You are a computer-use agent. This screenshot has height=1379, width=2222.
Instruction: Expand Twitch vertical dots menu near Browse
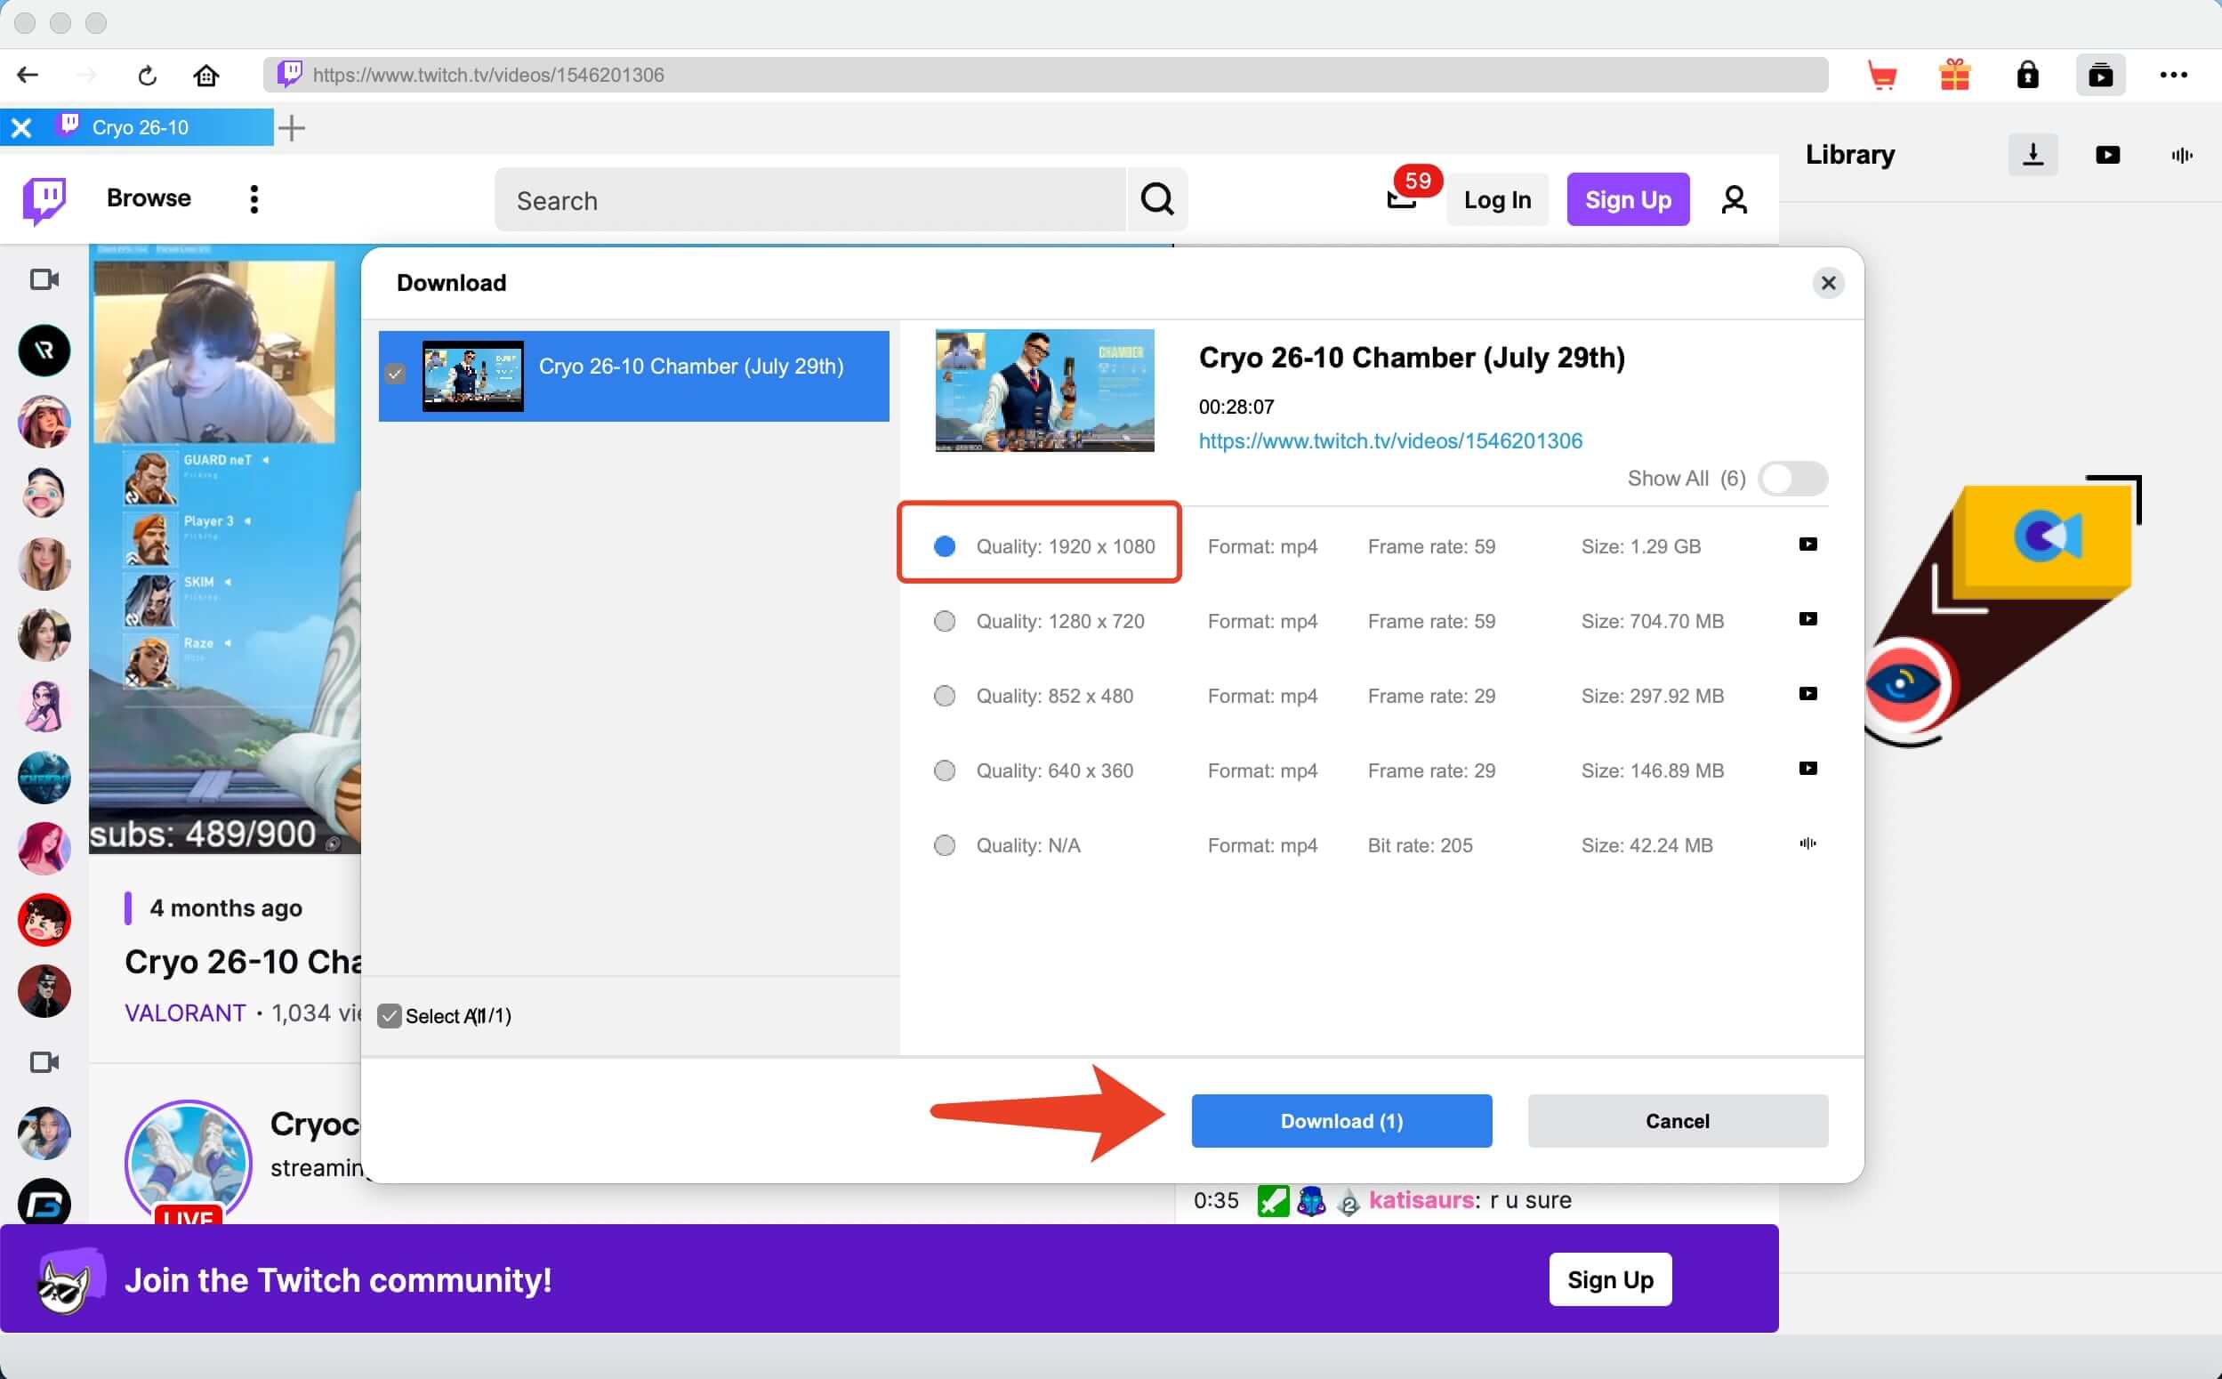pyautogui.click(x=254, y=198)
